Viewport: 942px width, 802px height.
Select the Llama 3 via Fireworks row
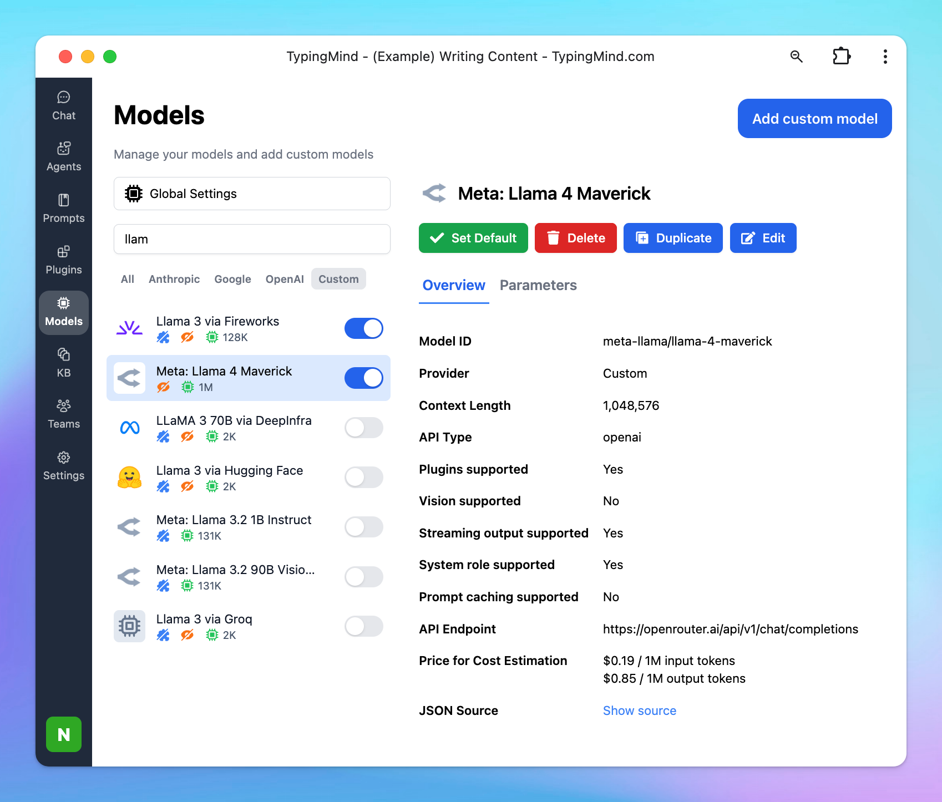coord(249,328)
